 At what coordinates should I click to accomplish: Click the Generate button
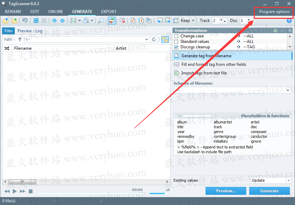tap(270, 191)
